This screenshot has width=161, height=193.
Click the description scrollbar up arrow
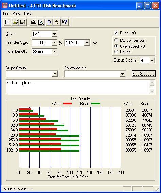point(152,83)
